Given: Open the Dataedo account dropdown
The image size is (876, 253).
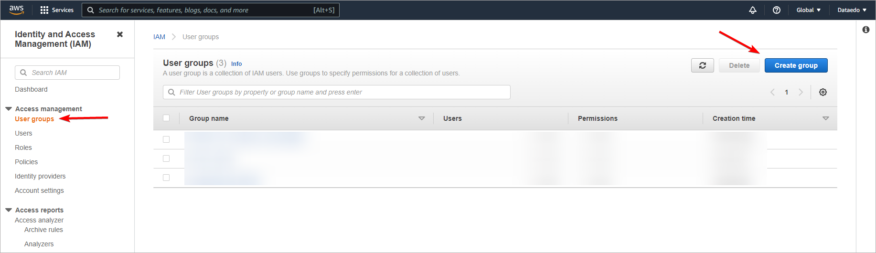Looking at the screenshot, I should click(852, 10).
